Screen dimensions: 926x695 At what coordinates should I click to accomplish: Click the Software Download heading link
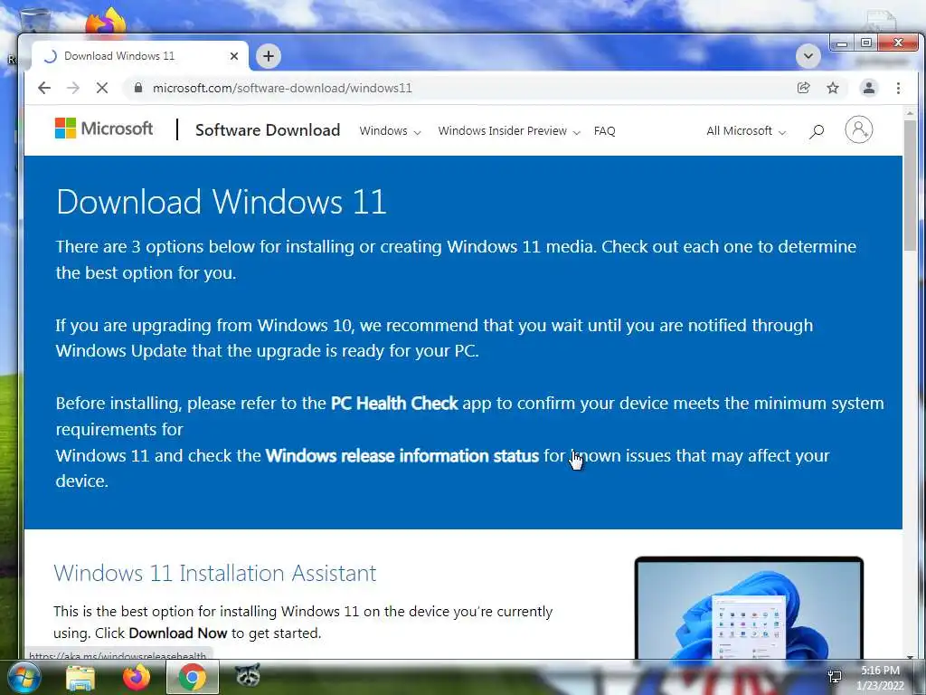(268, 130)
